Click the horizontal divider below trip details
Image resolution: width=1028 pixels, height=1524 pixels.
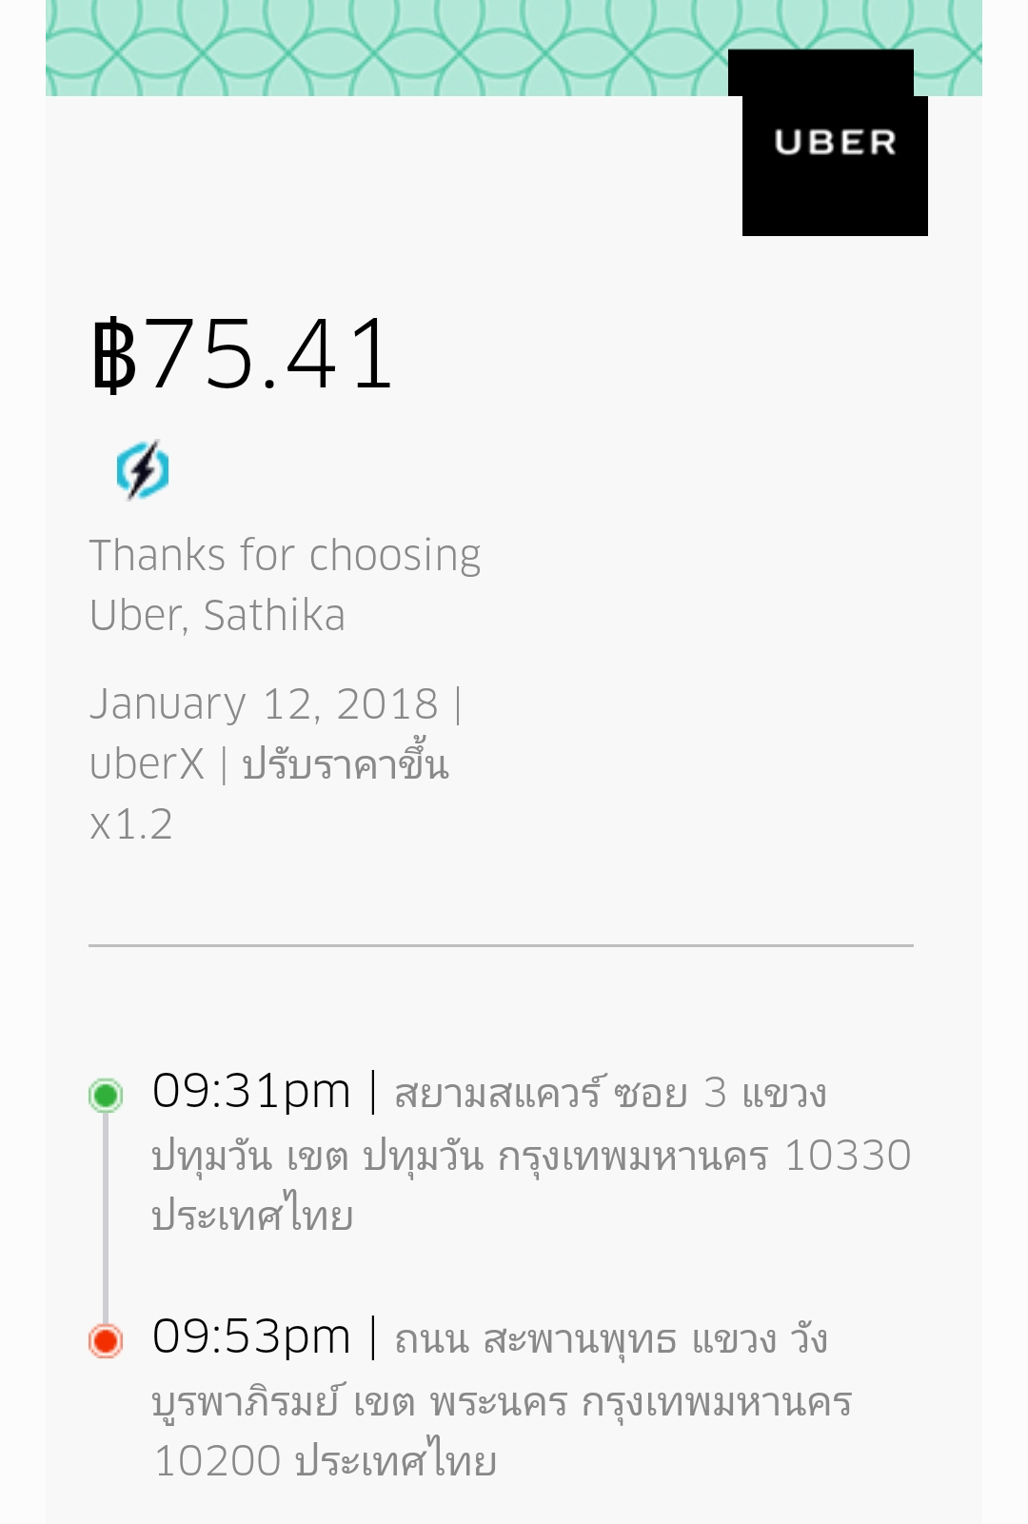(x=501, y=945)
